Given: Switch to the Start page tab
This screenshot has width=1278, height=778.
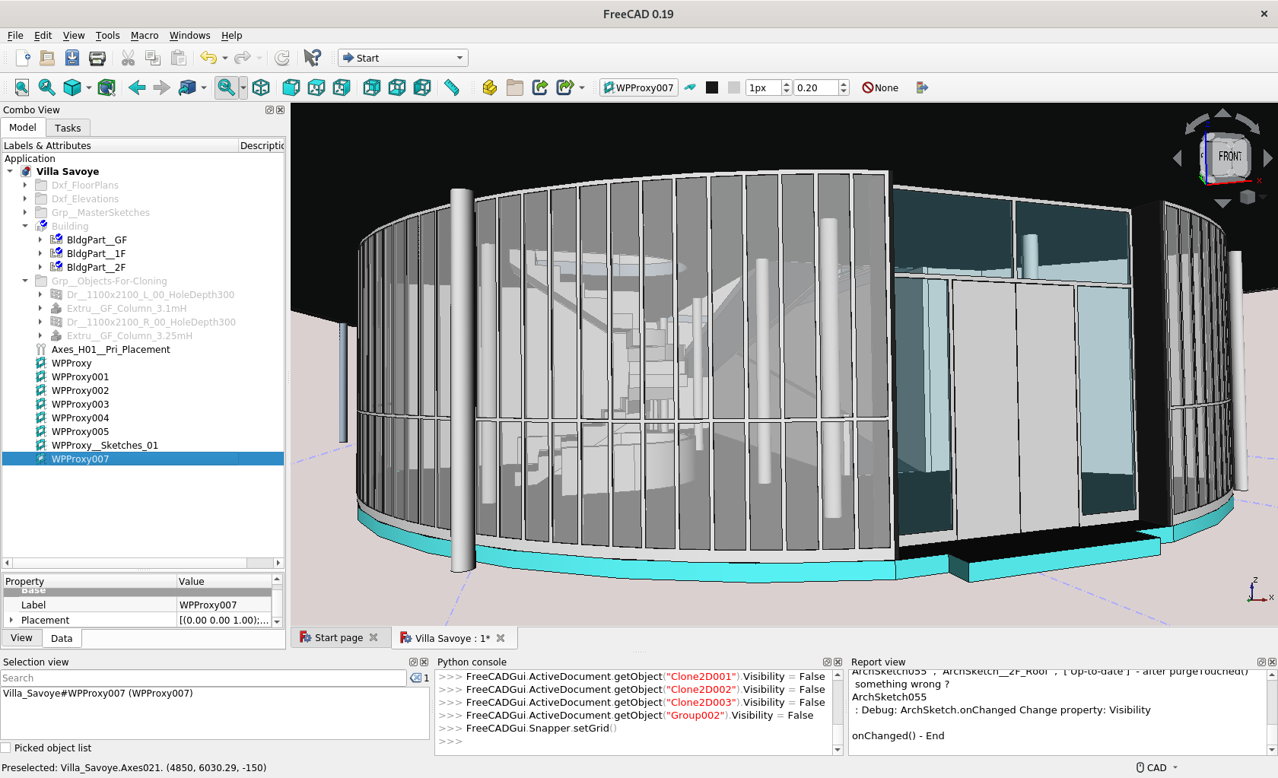Looking at the screenshot, I should 339,638.
